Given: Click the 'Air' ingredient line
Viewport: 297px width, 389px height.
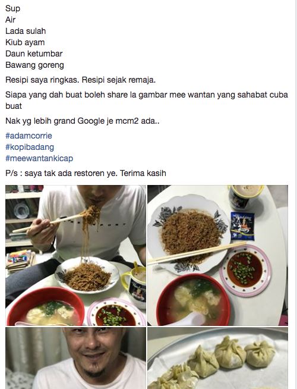Looking at the screenshot, I should (x=11, y=20).
